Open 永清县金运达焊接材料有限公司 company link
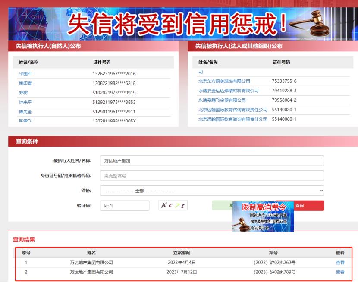 [229, 91]
